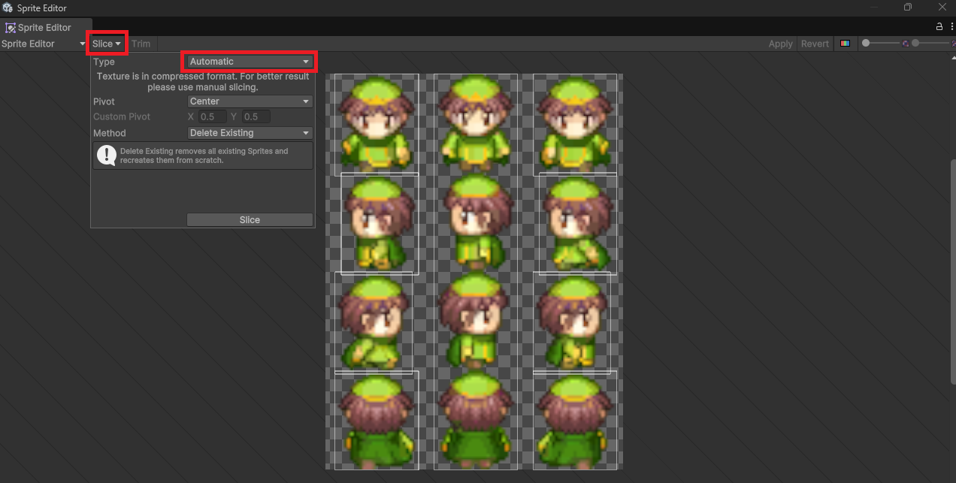The image size is (956, 483).
Task: Toggle the Trim option in the toolbar
Action: click(x=141, y=44)
